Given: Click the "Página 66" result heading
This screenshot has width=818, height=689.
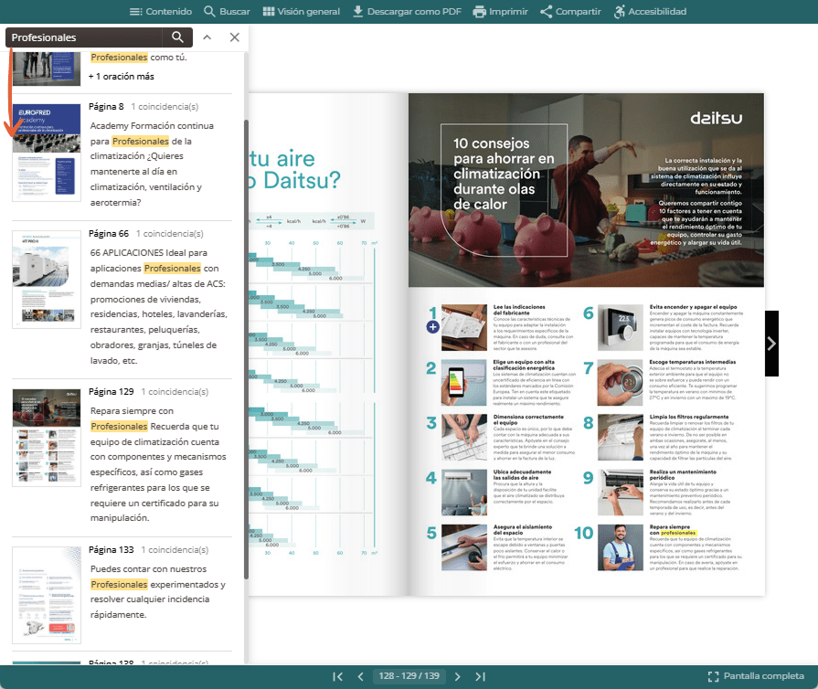Looking at the screenshot, I should 109,234.
